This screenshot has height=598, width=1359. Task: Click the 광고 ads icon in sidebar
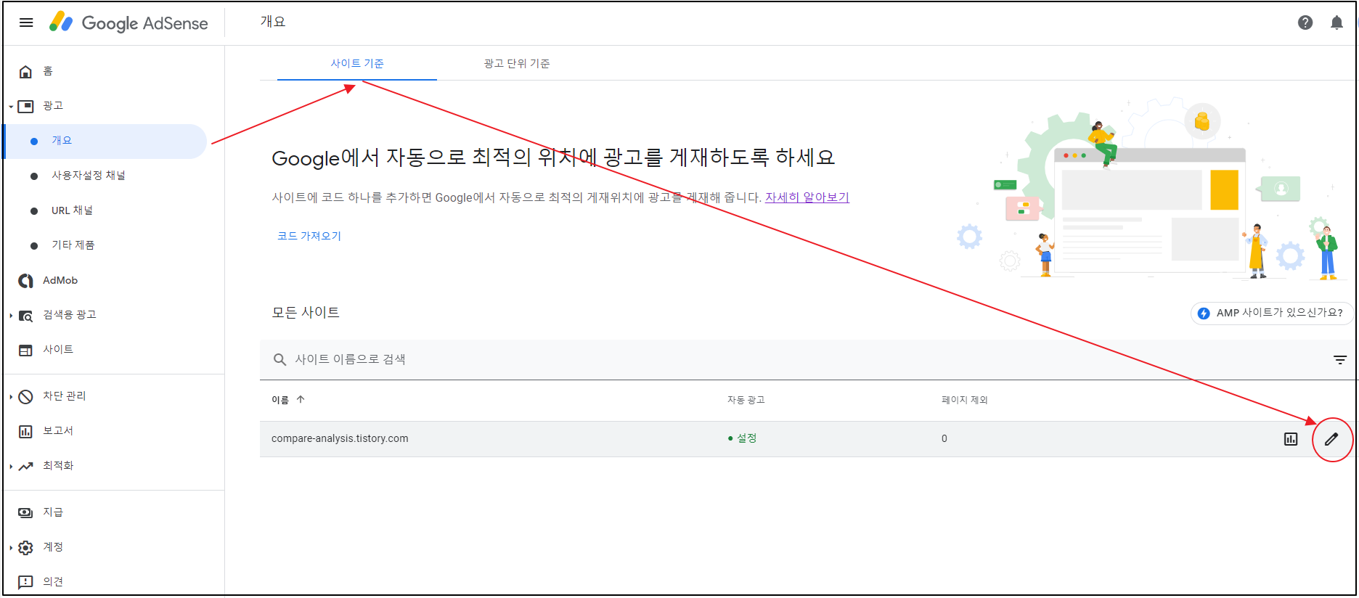(25, 106)
